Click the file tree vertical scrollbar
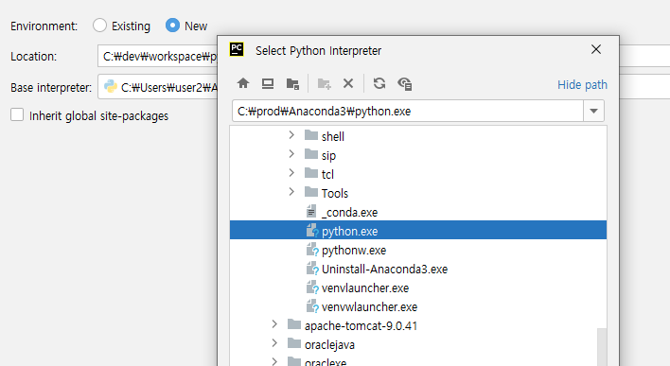The width and height of the screenshot is (670, 366). (602, 347)
